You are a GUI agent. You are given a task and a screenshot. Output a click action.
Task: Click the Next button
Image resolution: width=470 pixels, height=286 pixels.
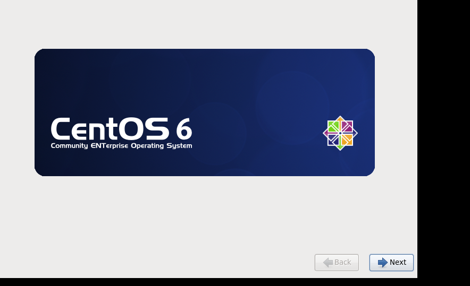[x=391, y=262]
